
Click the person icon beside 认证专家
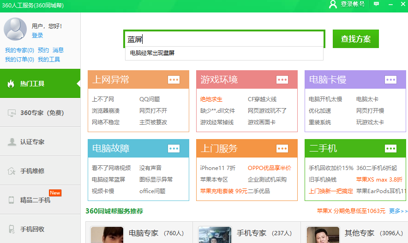[12, 142]
